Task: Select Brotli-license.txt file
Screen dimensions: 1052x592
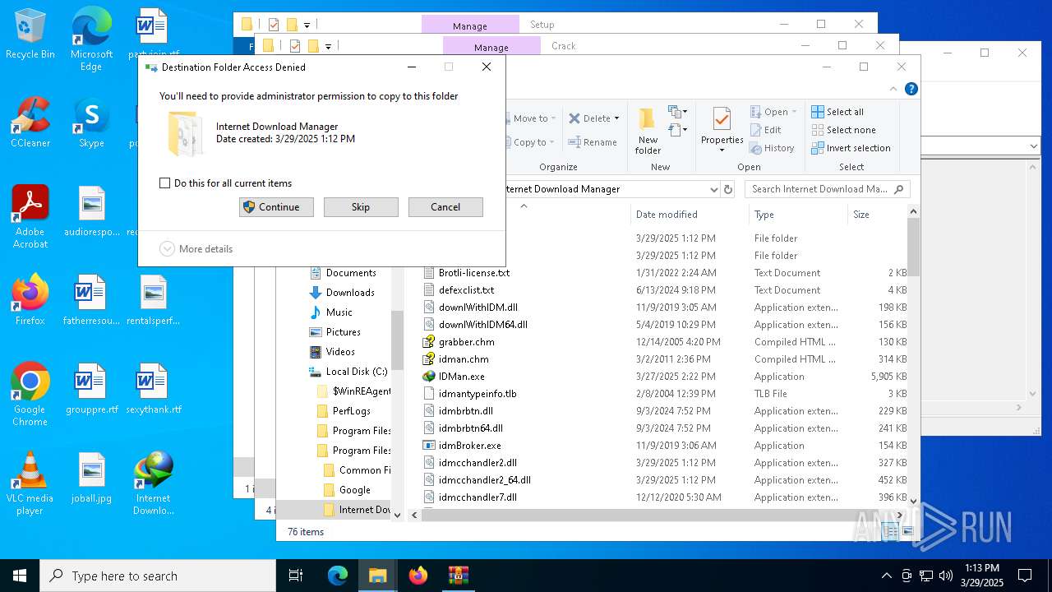Action: [x=473, y=273]
